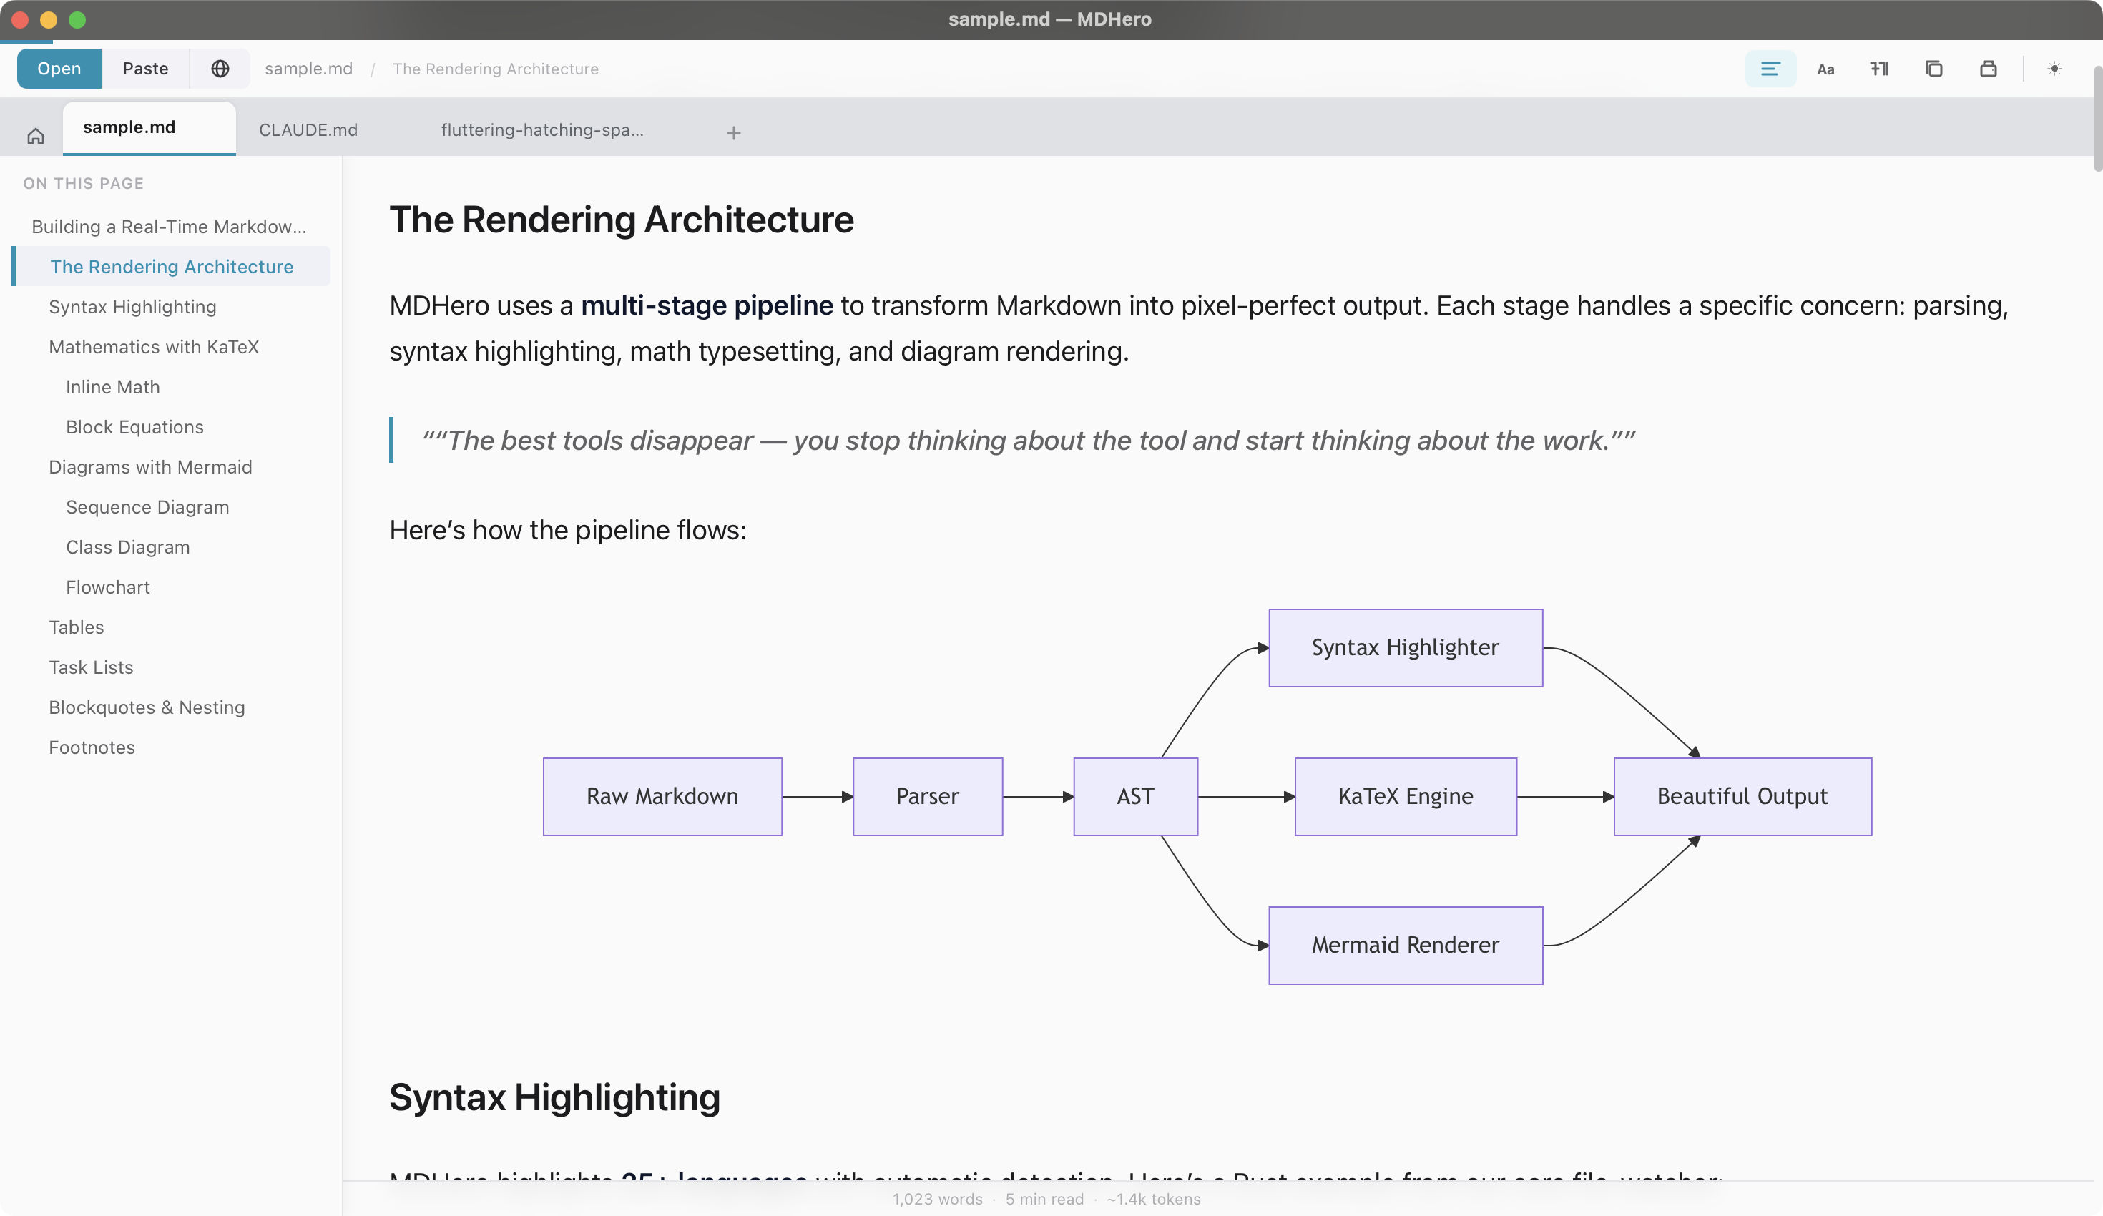Click the Paste button
Screen dimensions: 2103x1216
145,69
